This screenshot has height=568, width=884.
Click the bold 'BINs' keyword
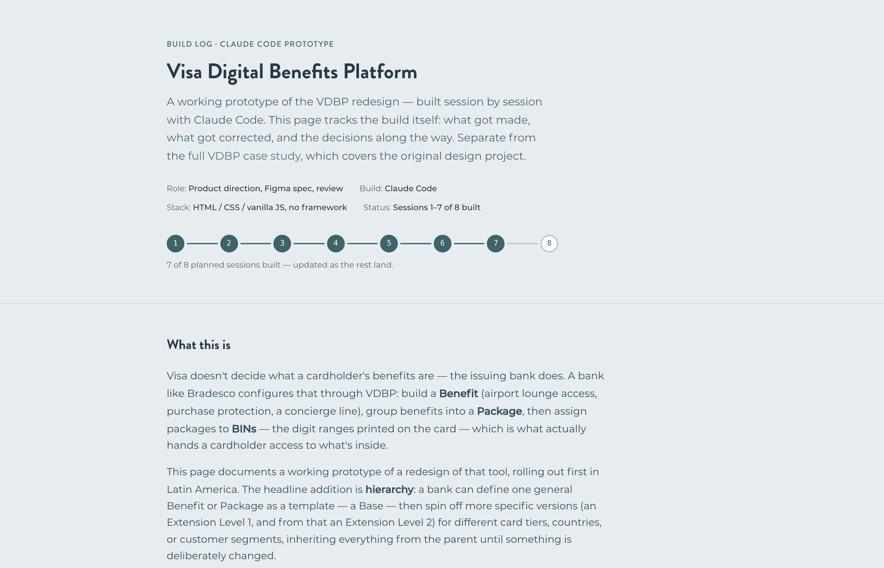(x=244, y=429)
